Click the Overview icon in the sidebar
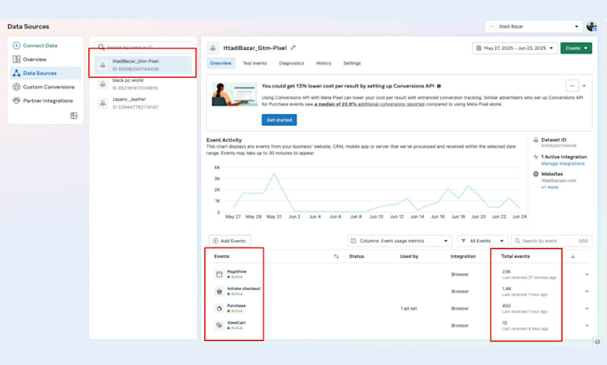The image size is (607, 365). [x=16, y=59]
